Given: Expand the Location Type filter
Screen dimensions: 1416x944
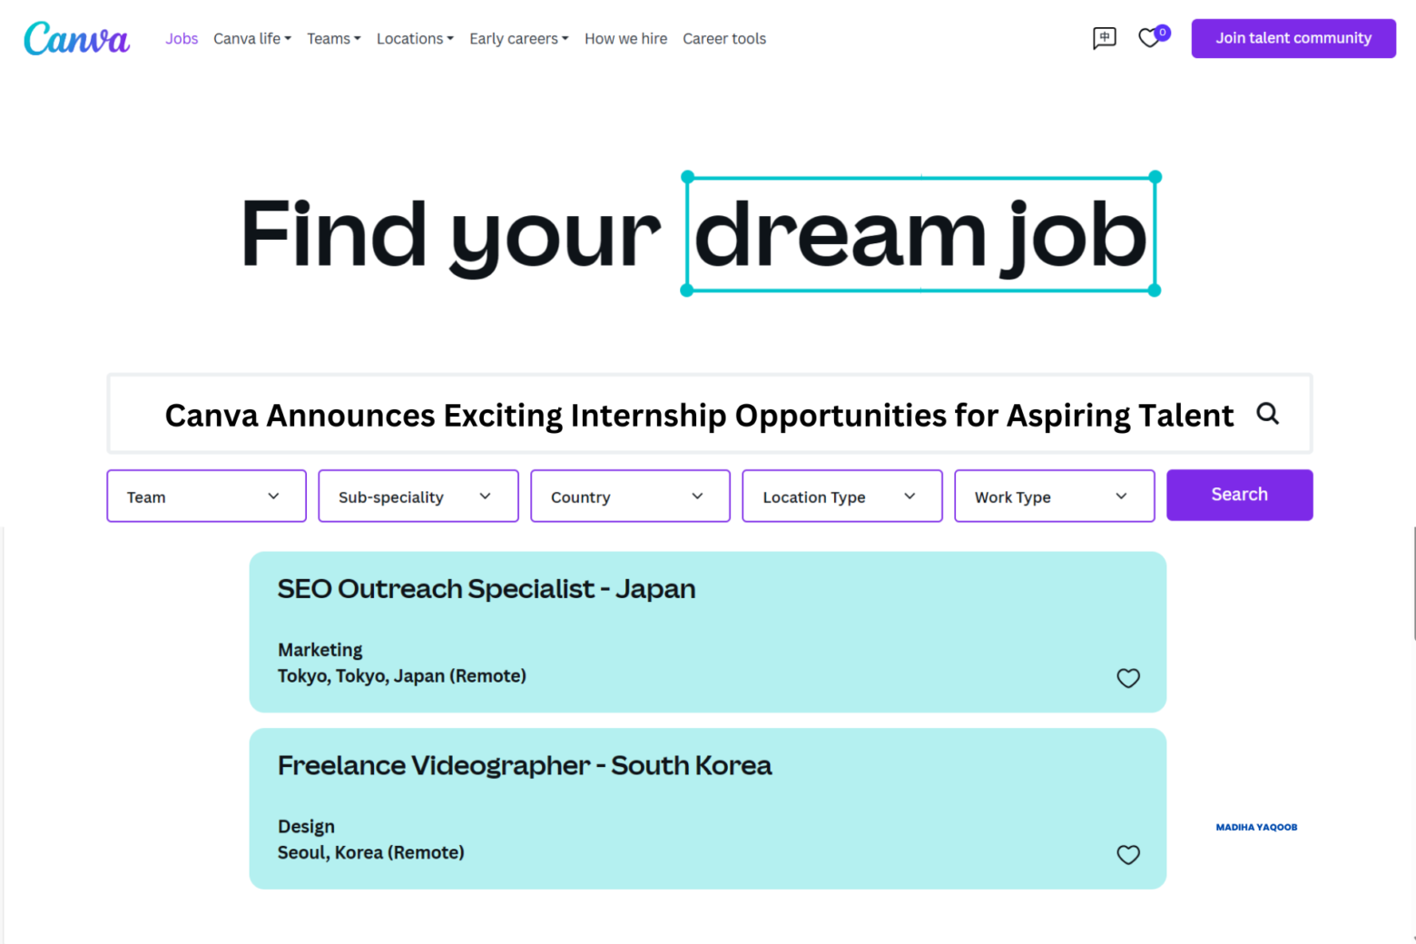Looking at the screenshot, I should click(x=841, y=496).
